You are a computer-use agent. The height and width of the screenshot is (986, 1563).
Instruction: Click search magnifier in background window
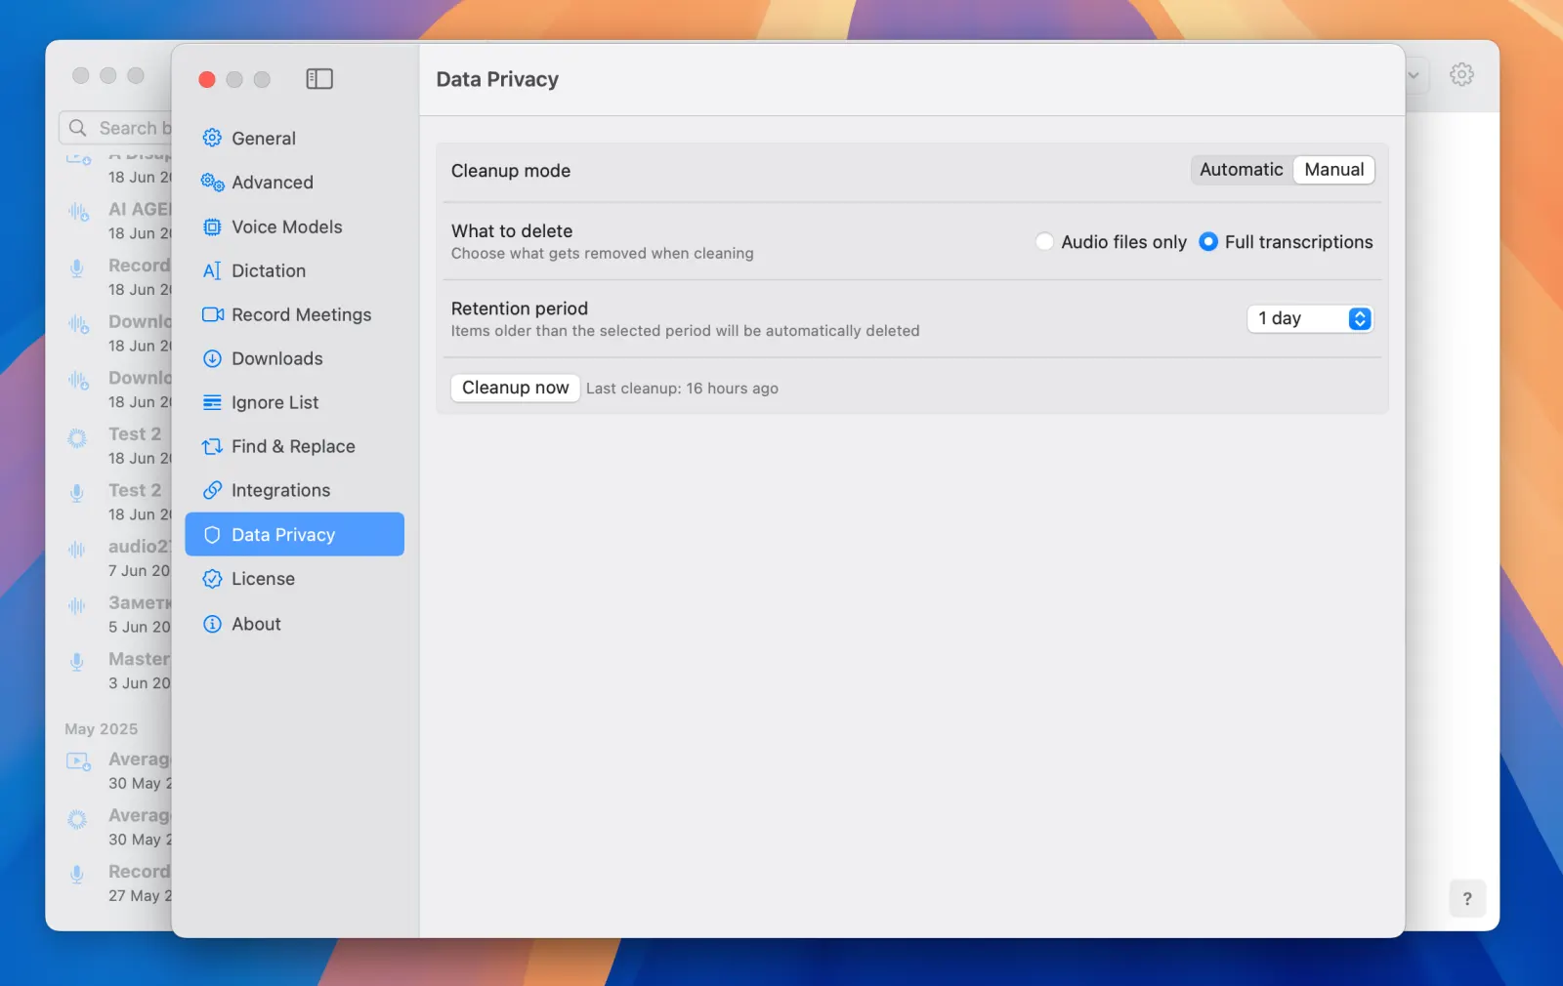(78, 128)
